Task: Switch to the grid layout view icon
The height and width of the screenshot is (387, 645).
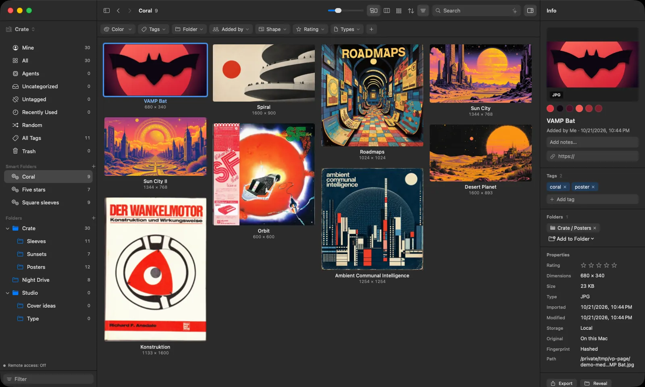Action: (399, 10)
